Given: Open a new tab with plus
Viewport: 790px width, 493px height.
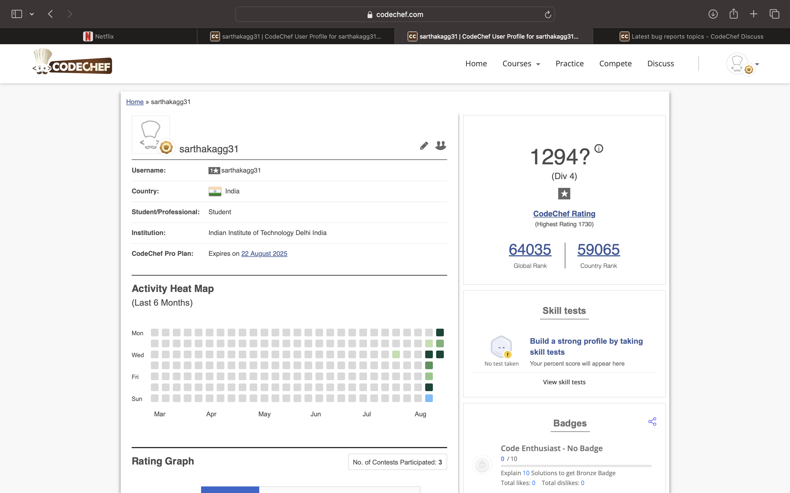Looking at the screenshot, I should pos(754,14).
